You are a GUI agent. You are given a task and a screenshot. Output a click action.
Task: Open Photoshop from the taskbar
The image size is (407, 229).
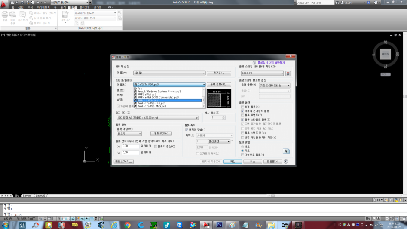219,225
